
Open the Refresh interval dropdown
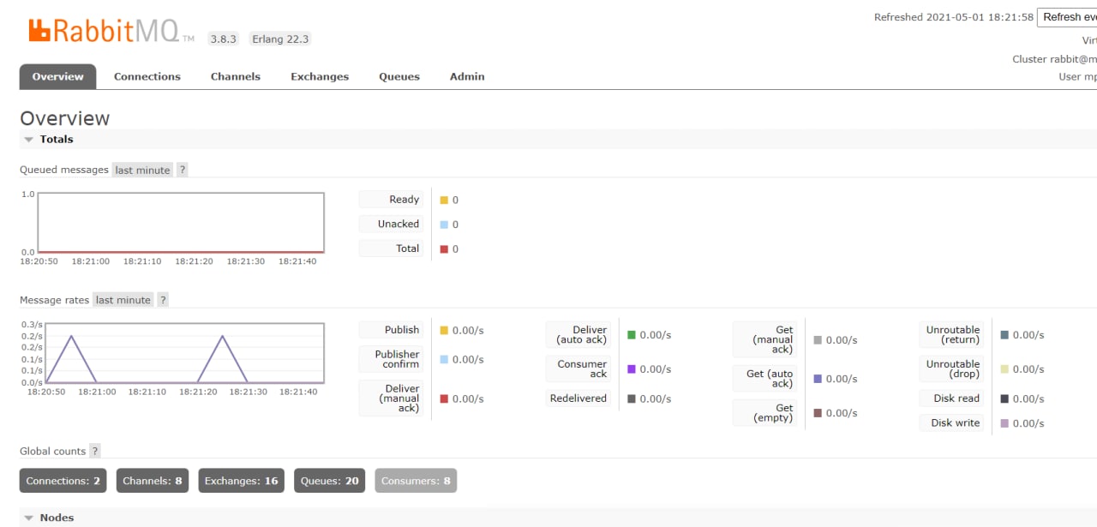[x=1067, y=17]
